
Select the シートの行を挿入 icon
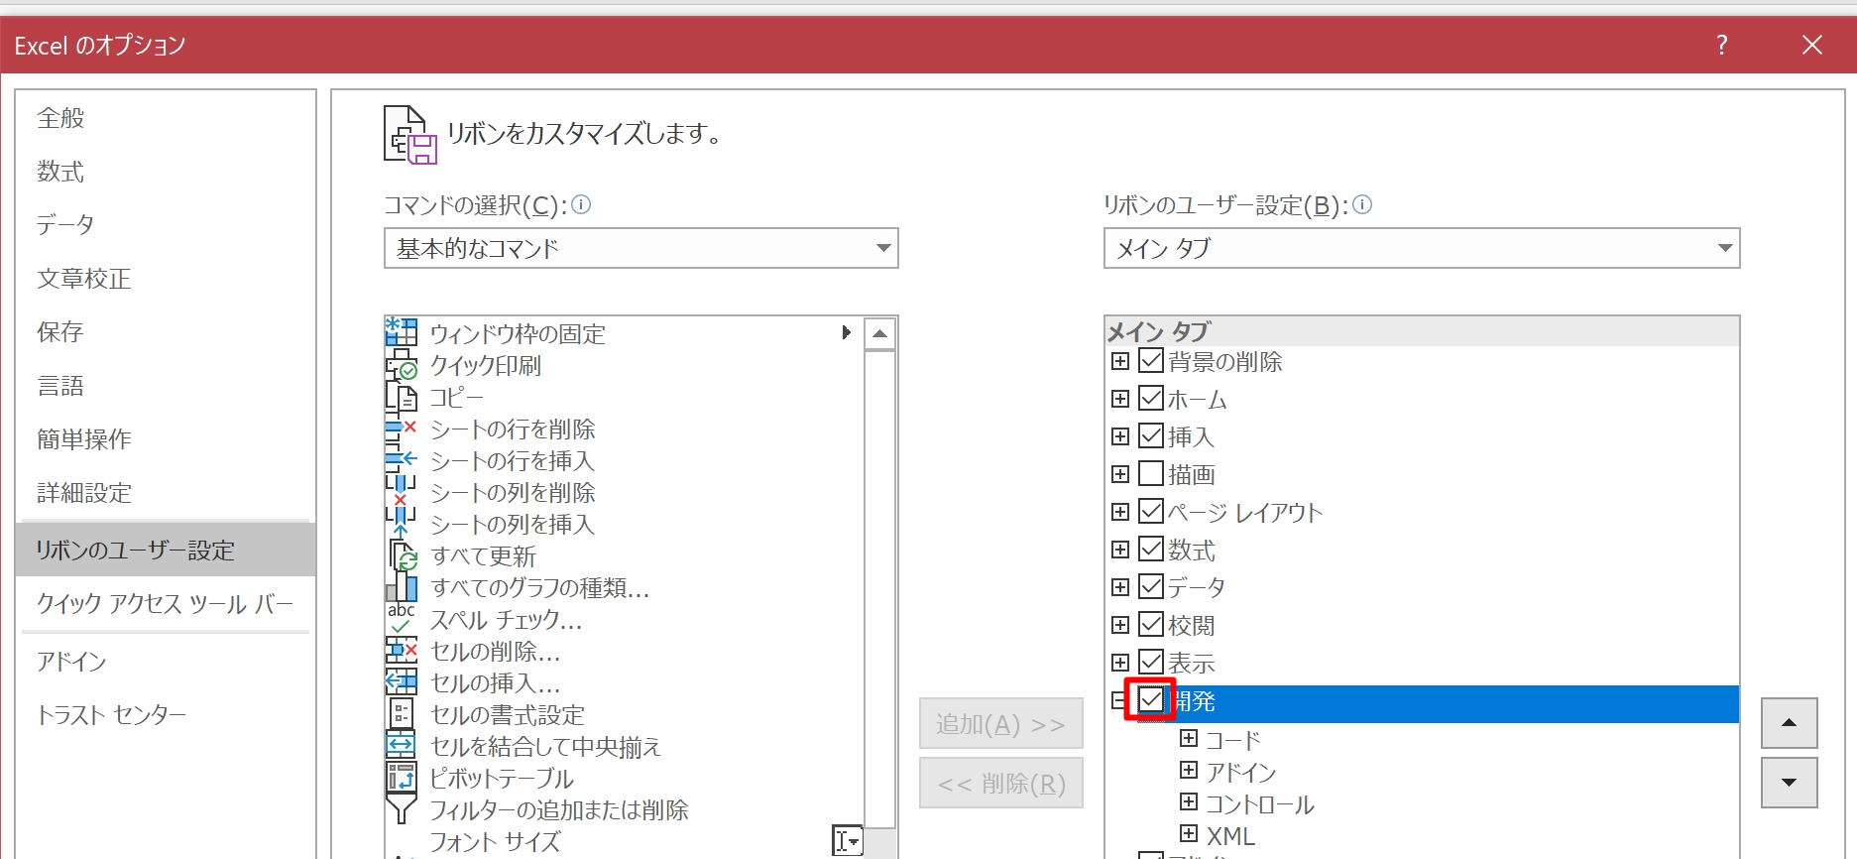tap(401, 460)
